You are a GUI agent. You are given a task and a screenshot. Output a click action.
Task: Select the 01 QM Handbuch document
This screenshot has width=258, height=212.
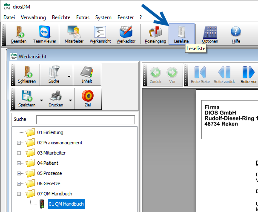[66, 204]
